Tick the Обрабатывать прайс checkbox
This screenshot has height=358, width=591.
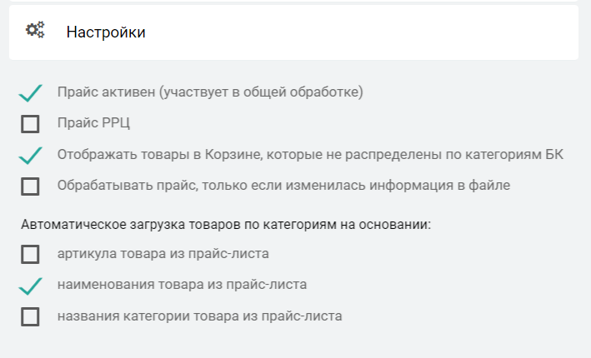30,186
